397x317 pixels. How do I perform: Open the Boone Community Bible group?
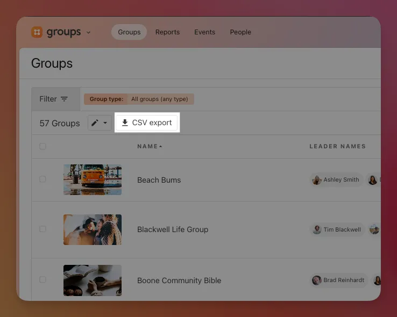tap(179, 280)
